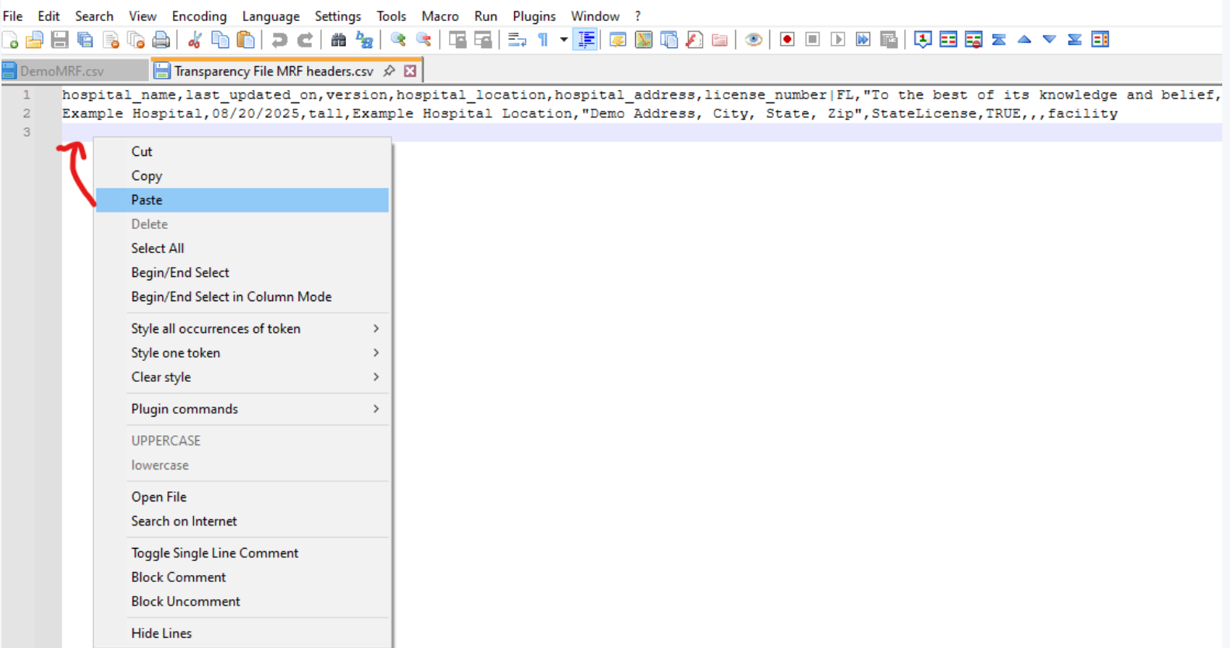Go to next difference down arrow
1230x648 pixels.
[1049, 40]
